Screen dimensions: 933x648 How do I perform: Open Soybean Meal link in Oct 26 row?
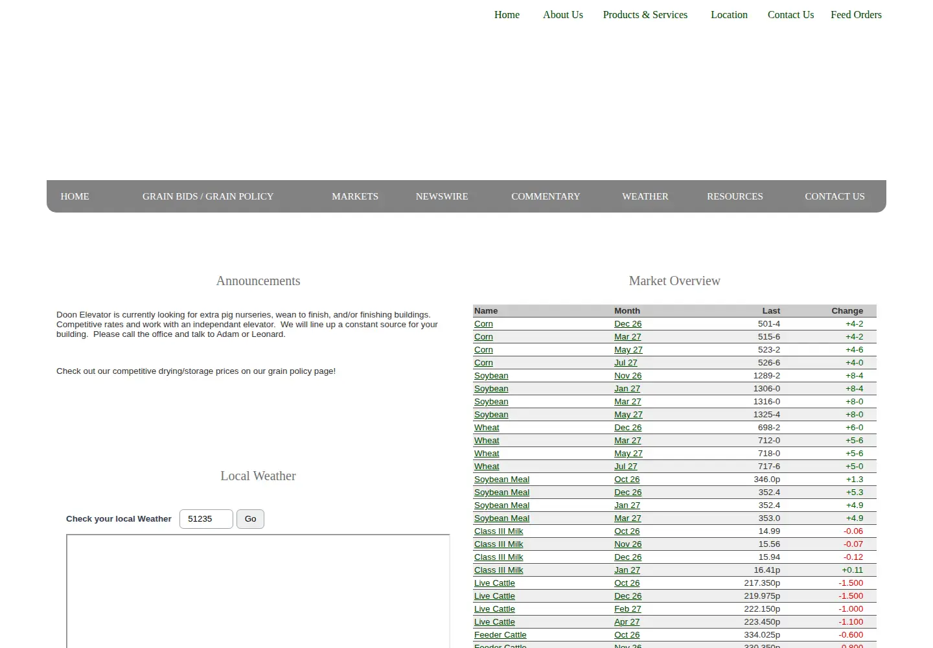501,480
